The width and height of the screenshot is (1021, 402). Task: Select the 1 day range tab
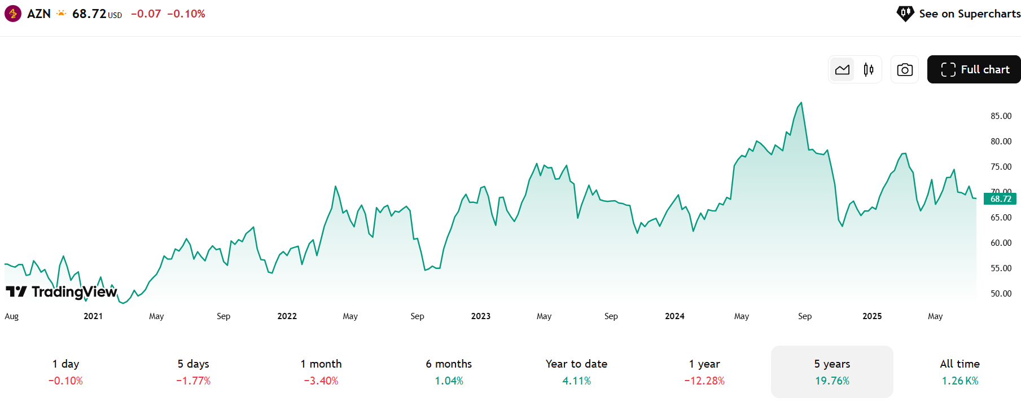click(66, 372)
